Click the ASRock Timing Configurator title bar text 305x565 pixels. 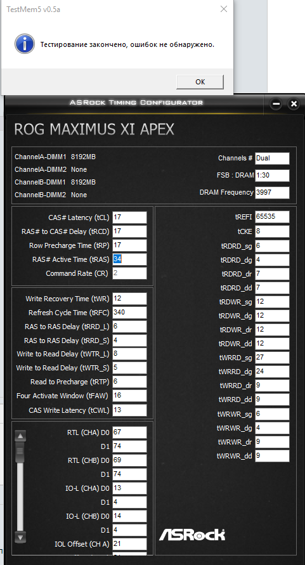coord(136,102)
